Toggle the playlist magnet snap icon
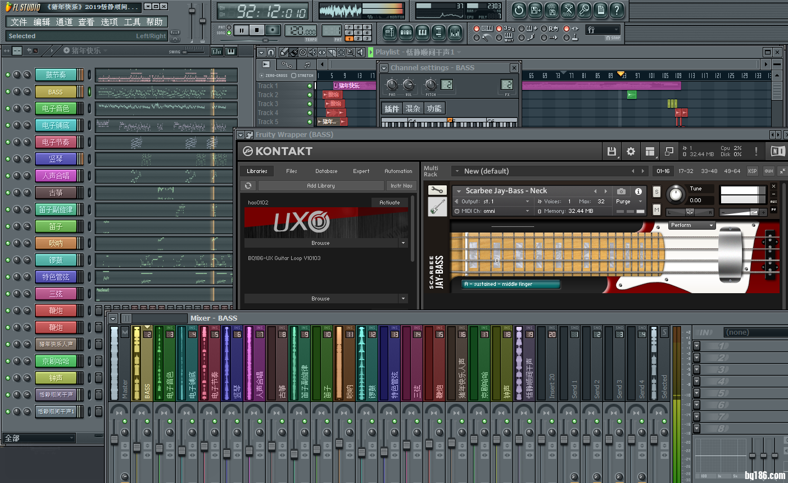The height and width of the screenshot is (483, 788). 271,52
